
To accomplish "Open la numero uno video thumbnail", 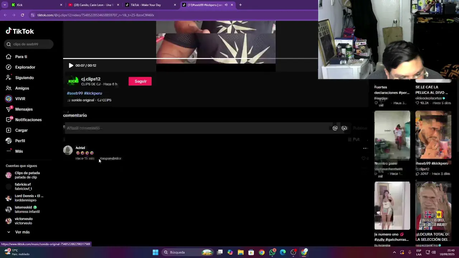I will point(392,206).
